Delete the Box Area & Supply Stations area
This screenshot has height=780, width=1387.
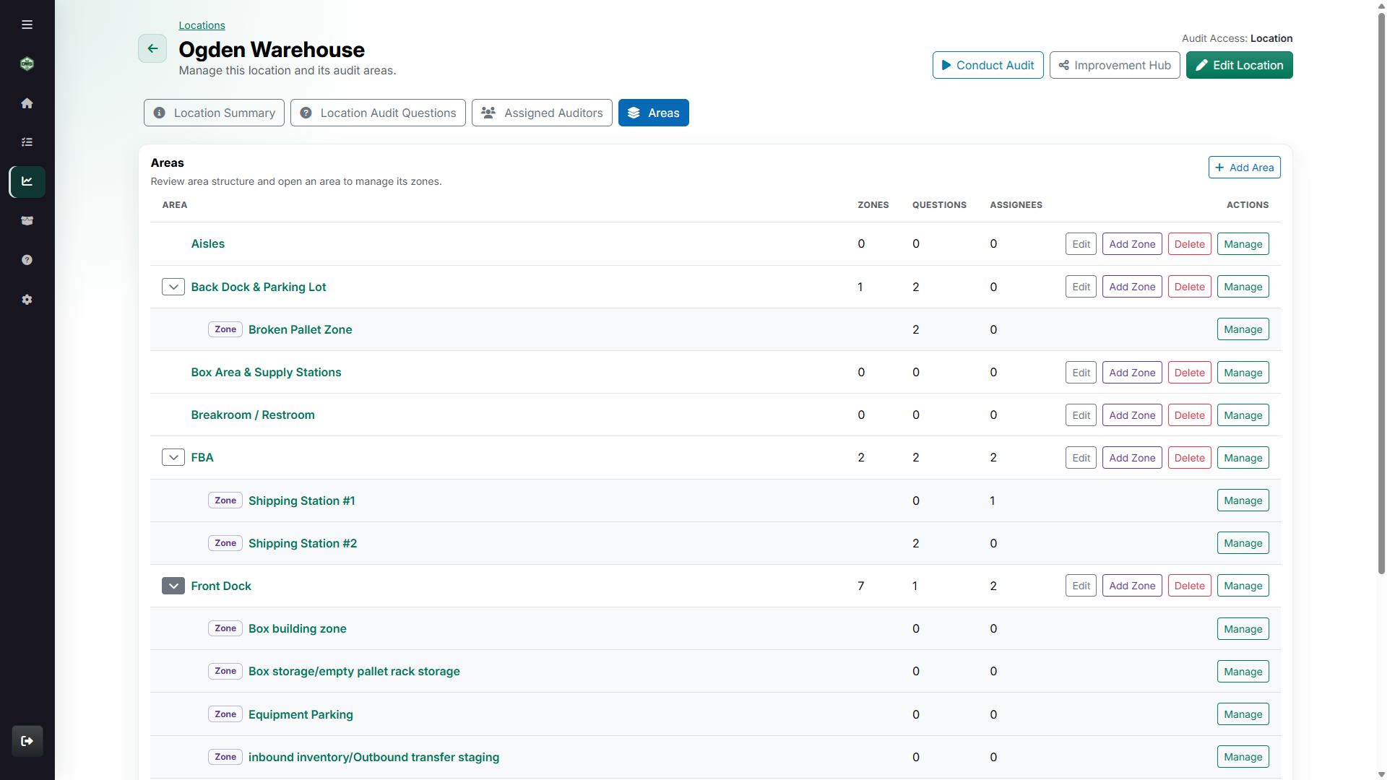click(1189, 373)
